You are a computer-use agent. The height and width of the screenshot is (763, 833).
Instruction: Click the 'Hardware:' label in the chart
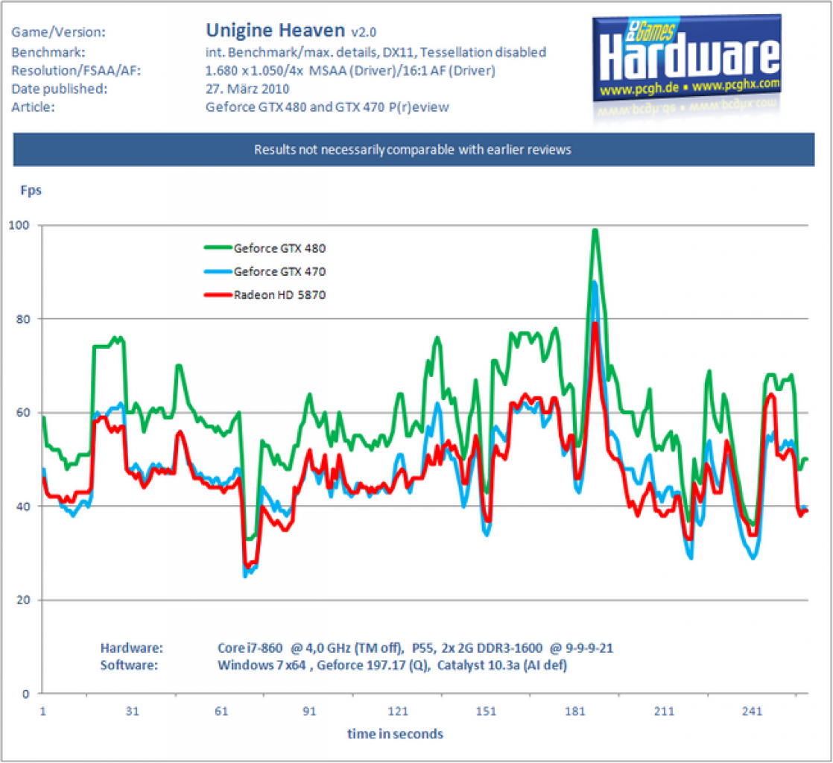(132, 648)
